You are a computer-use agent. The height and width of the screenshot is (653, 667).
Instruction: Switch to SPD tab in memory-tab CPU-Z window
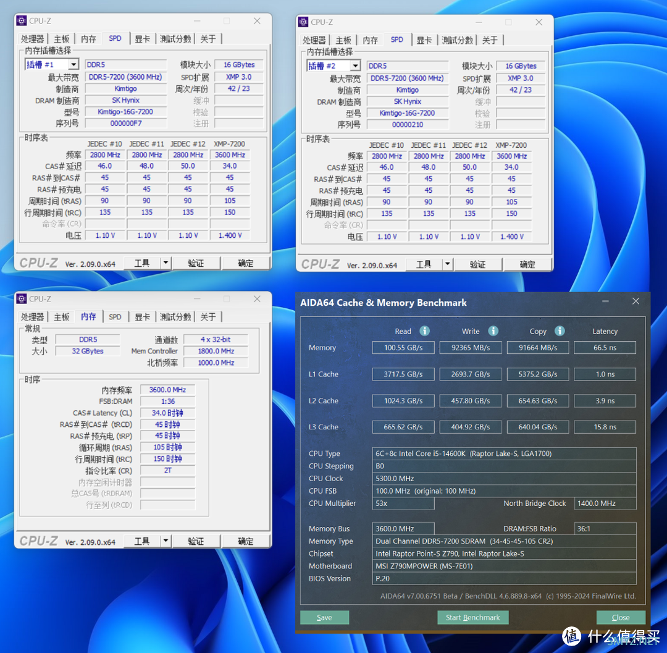point(115,317)
